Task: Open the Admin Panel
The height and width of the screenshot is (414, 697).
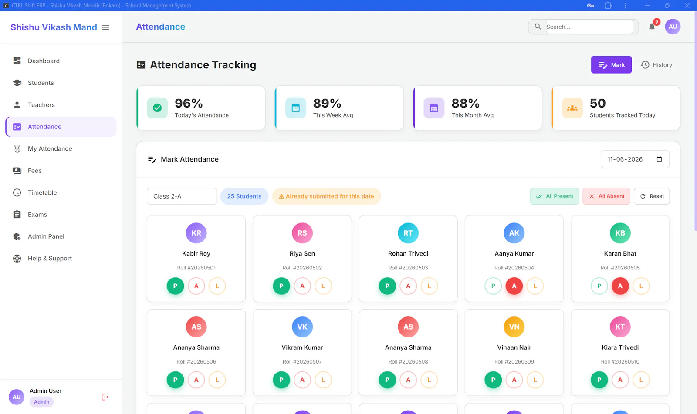Action: 61,236
